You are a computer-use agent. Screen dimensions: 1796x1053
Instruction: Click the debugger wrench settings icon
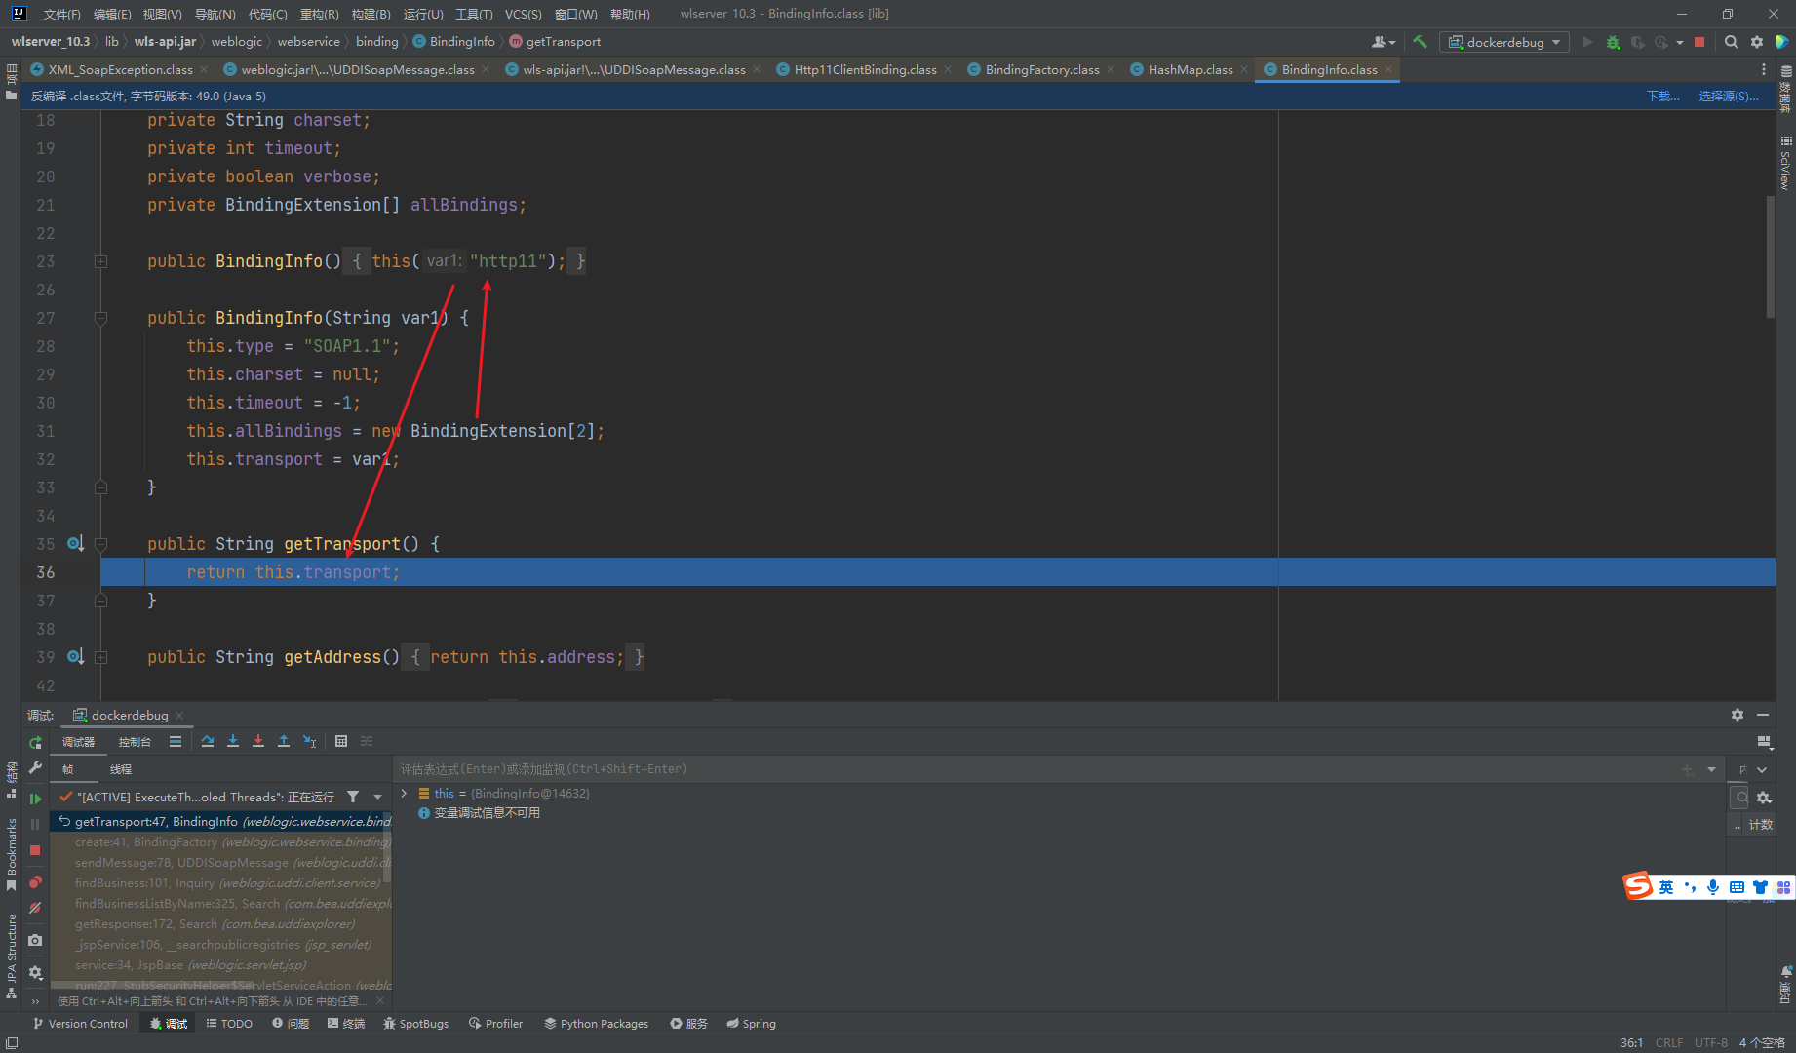pos(35,768)
